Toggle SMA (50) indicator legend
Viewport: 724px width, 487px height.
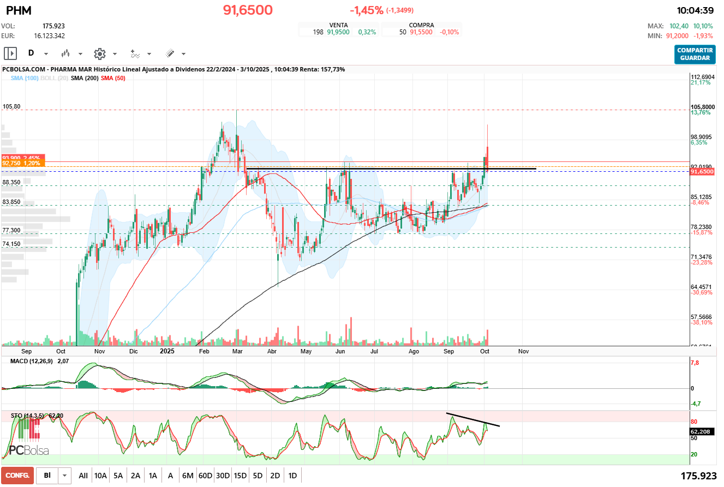click(x=113, y=79)
